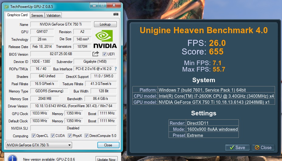
Task: Toggle the UEFI checkbox
Action: click(x=104, y=54)
